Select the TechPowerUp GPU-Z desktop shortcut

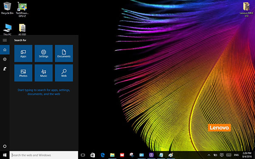click(22, 9)
